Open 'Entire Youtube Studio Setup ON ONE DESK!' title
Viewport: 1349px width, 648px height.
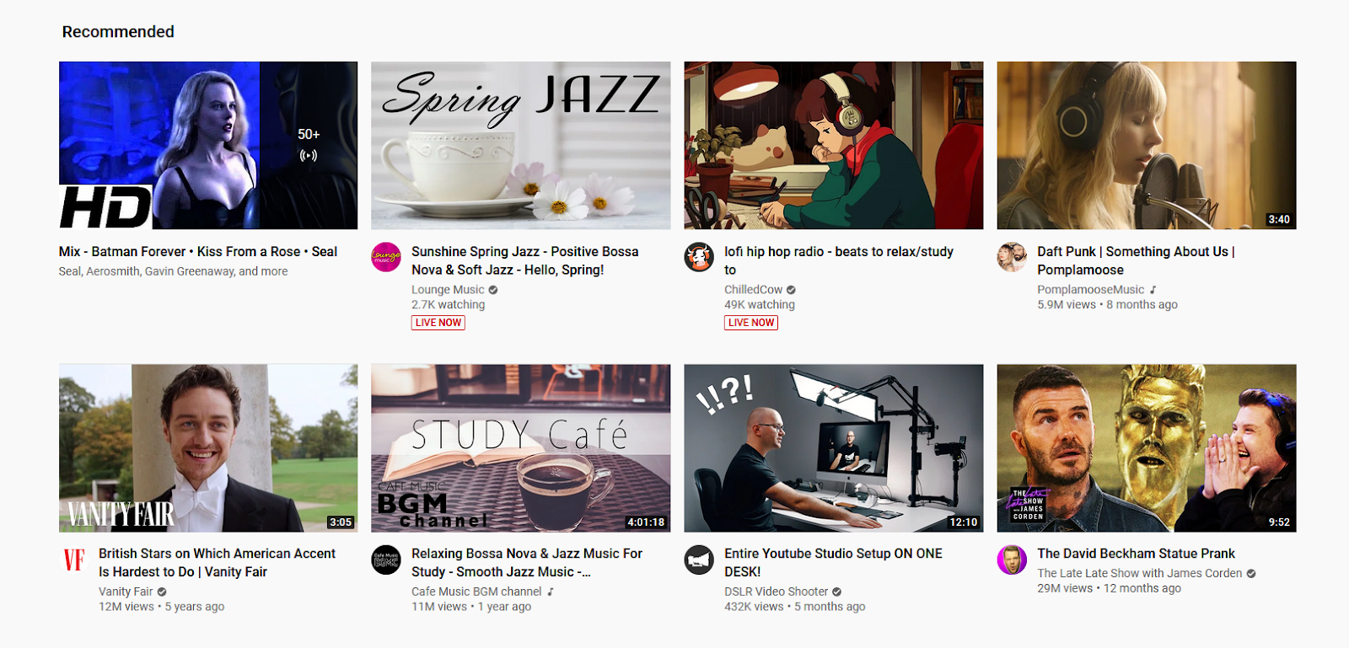click(833, 563)
